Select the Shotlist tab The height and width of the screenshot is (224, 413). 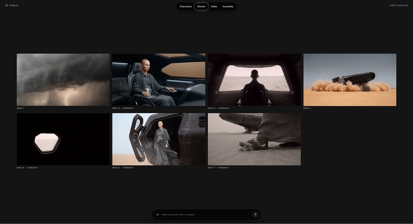point(201,6)
